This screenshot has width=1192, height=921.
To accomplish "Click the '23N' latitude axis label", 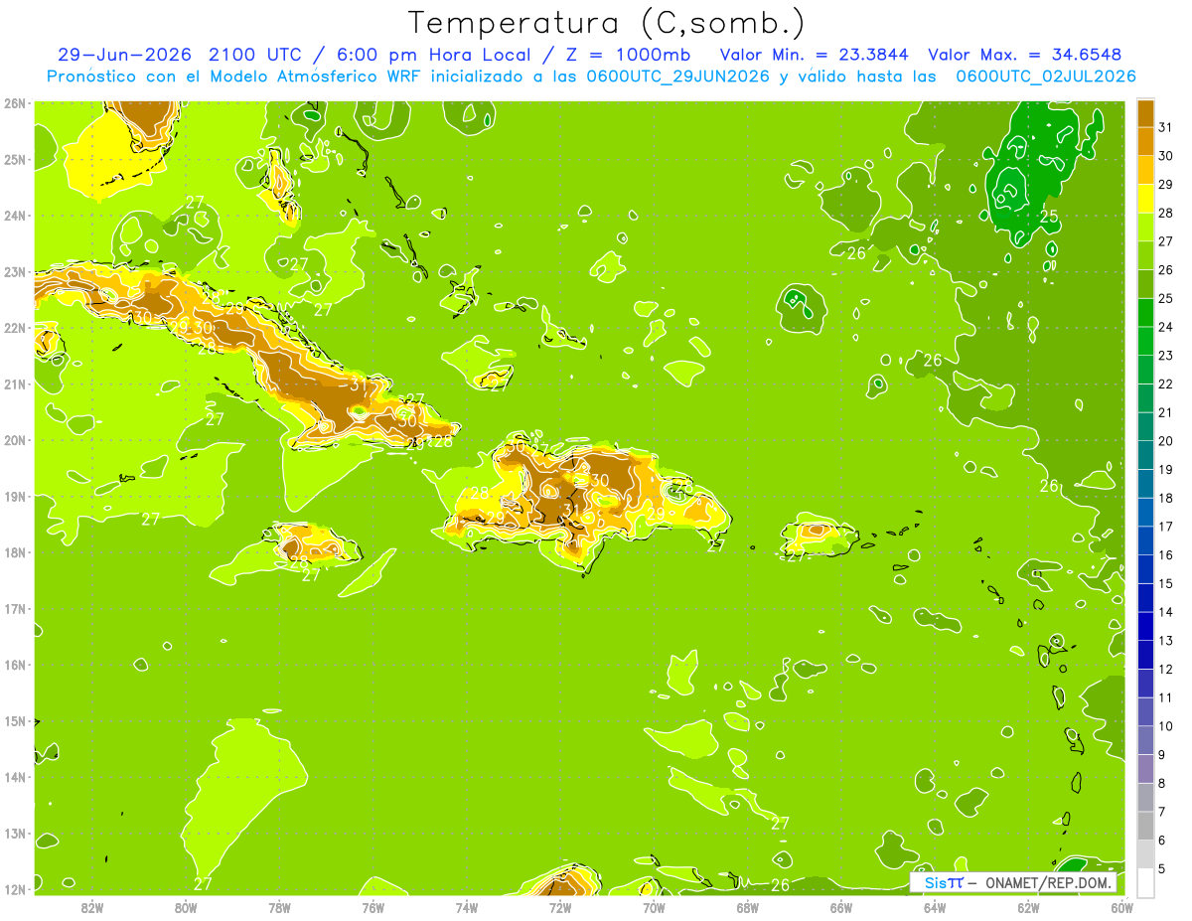I will pos(15,271).
